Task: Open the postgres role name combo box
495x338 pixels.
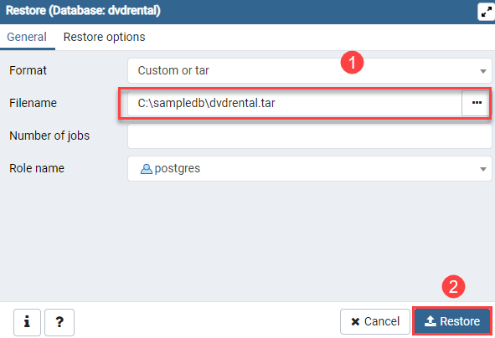Action: (310, 169)
